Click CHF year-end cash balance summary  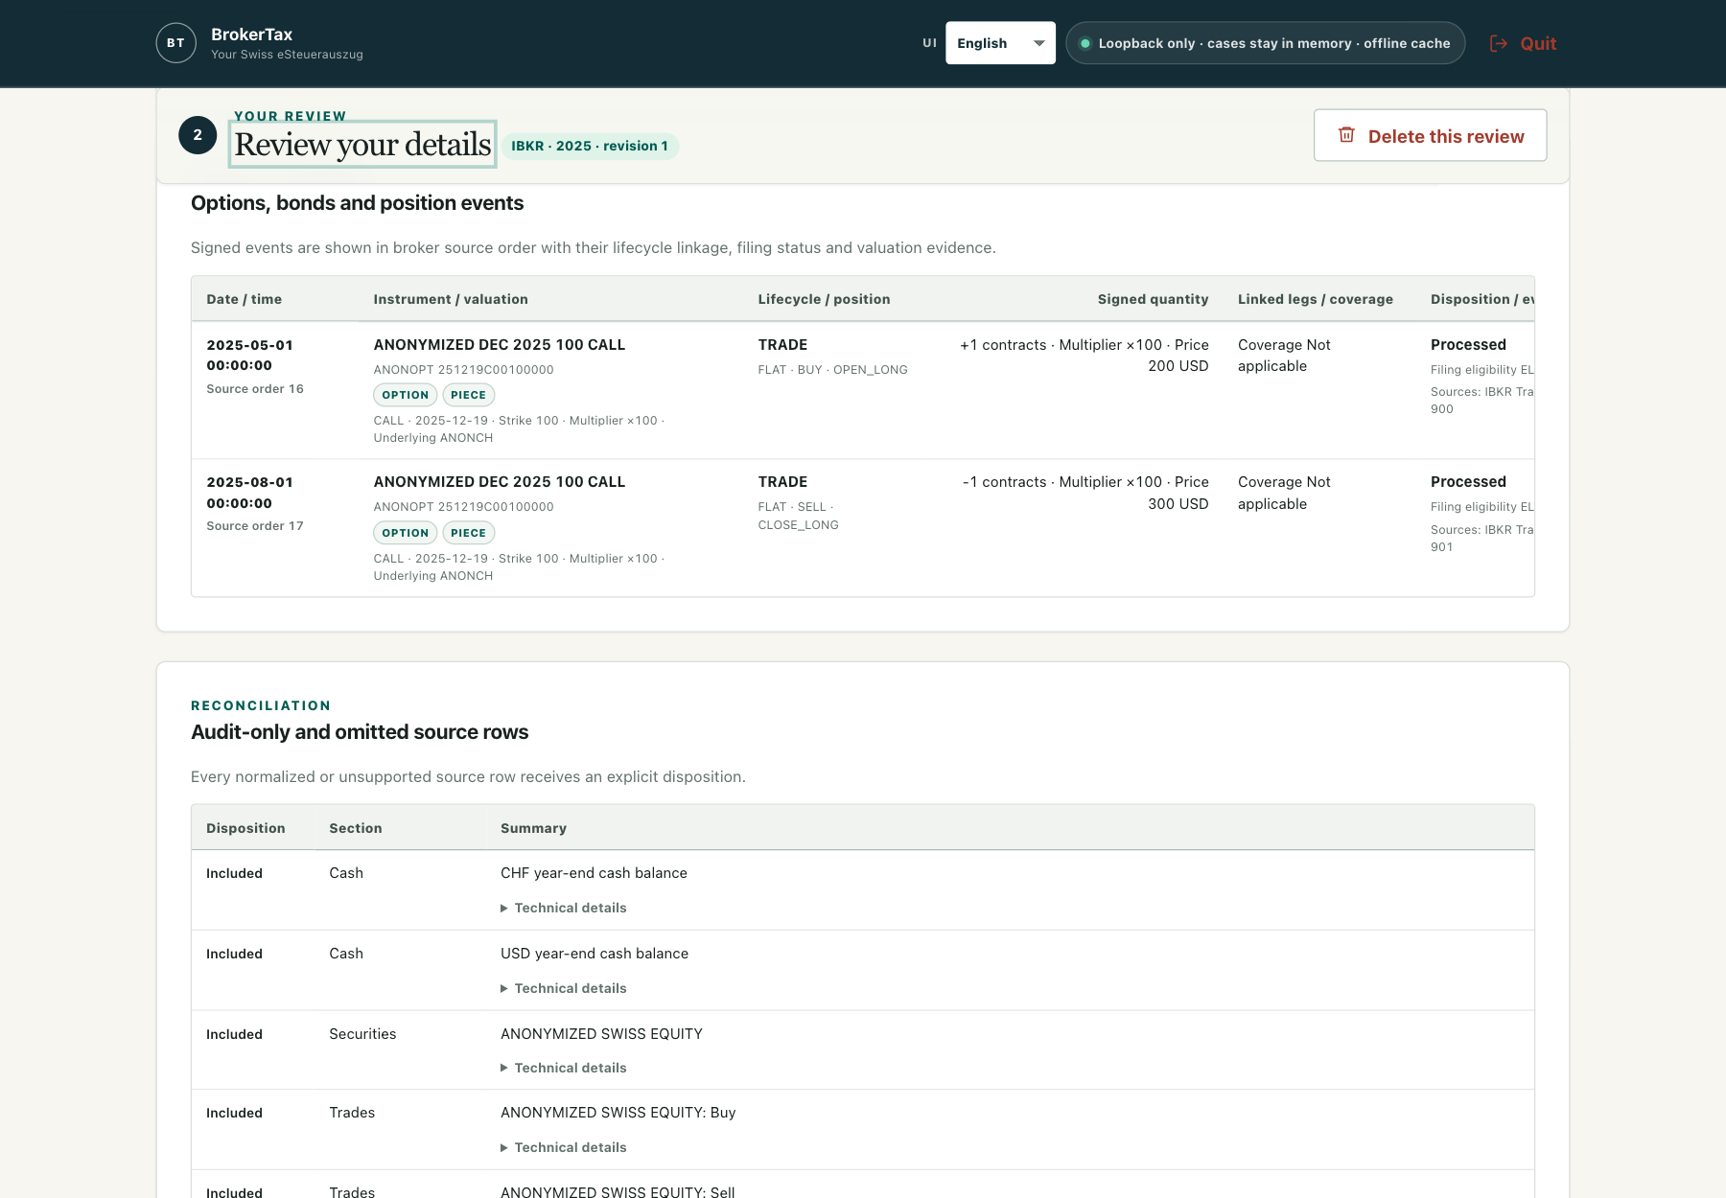[594, 873]
